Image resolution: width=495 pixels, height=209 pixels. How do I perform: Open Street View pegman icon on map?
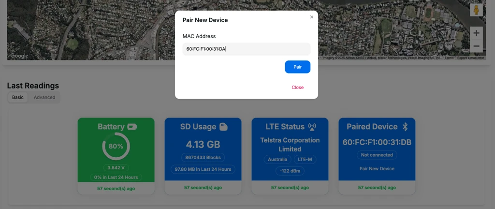pos(476,10)
